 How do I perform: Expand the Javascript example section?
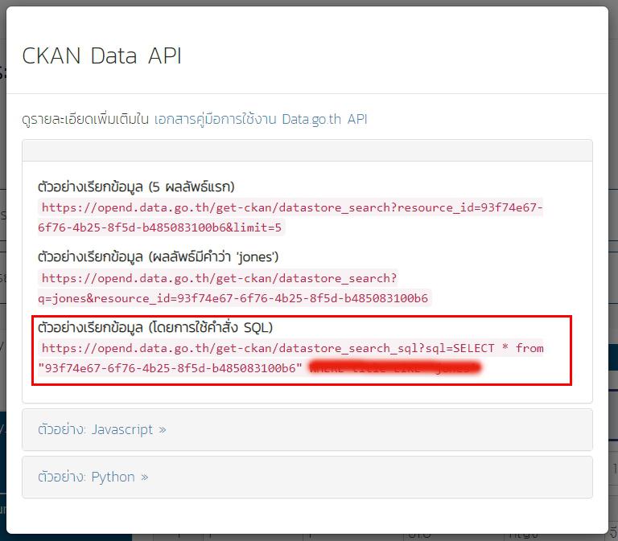95,429
